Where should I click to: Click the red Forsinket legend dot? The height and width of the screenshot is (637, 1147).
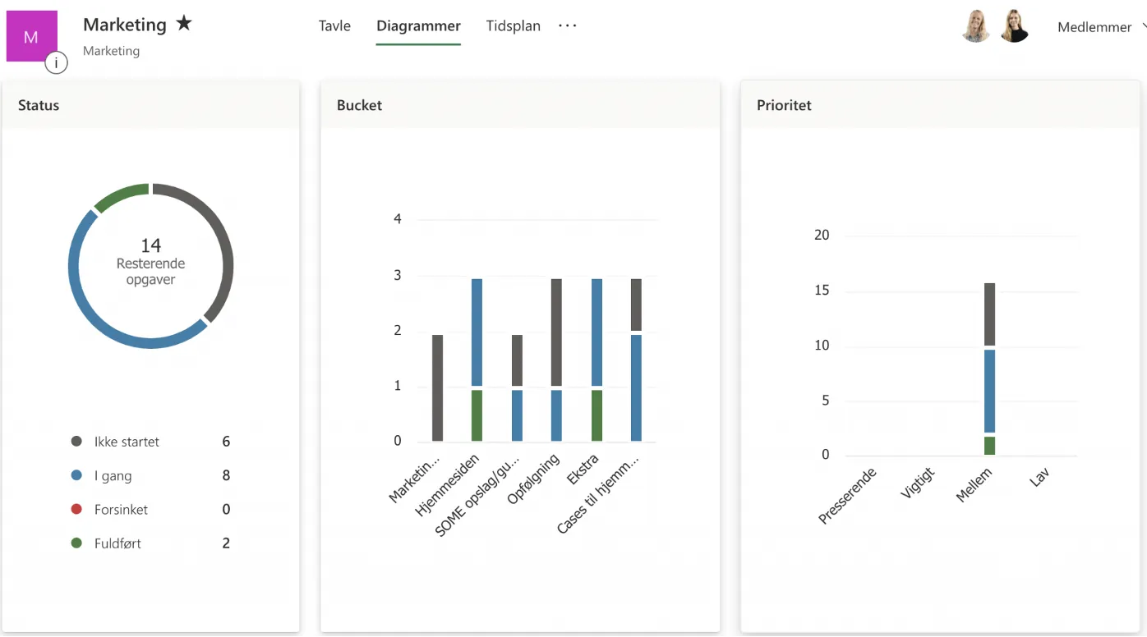[77, 509]
